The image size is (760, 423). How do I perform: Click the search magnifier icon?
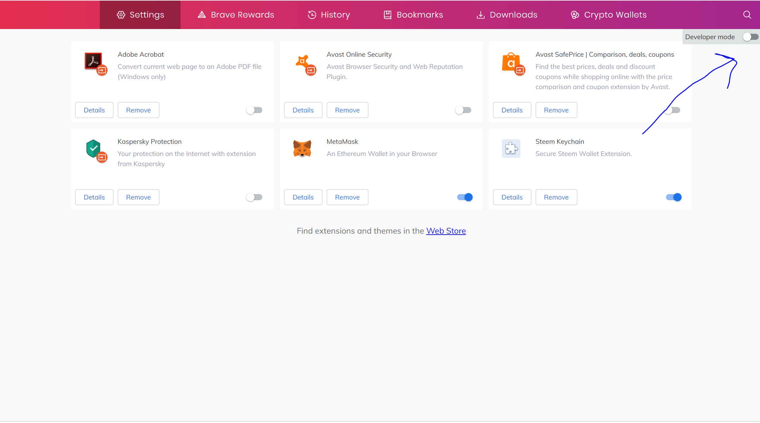coord(747,15)
